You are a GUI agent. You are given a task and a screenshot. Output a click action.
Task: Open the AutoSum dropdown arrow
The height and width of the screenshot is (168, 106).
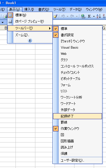[x=94, y=16]
